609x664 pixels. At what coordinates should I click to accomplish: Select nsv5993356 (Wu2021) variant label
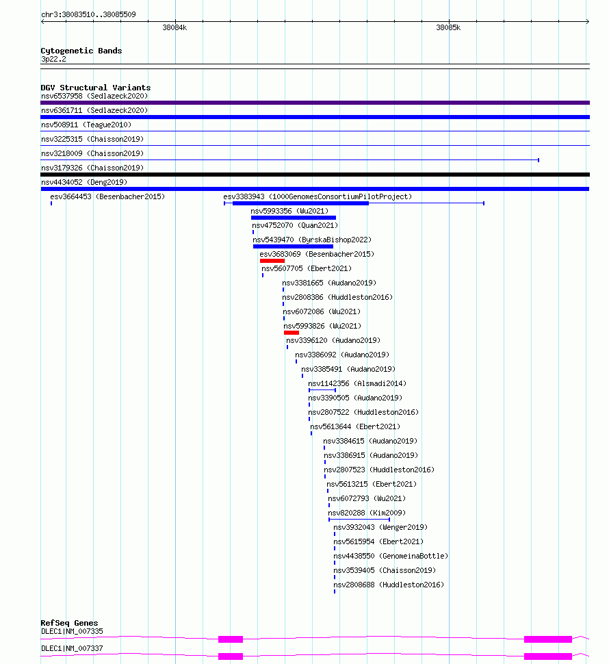click(x=289, y=212)
